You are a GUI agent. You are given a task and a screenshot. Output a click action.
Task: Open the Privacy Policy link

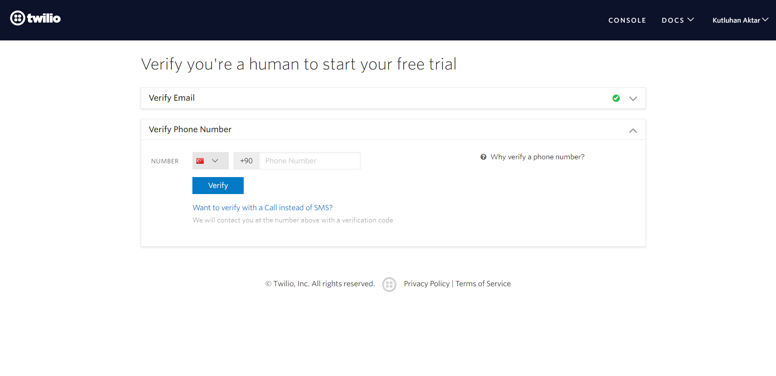pyautogui.click(x=426, y=284)
